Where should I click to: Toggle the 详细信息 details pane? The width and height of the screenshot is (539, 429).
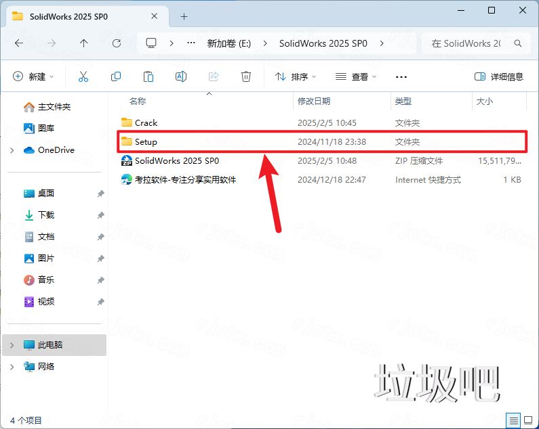[499, 76]
